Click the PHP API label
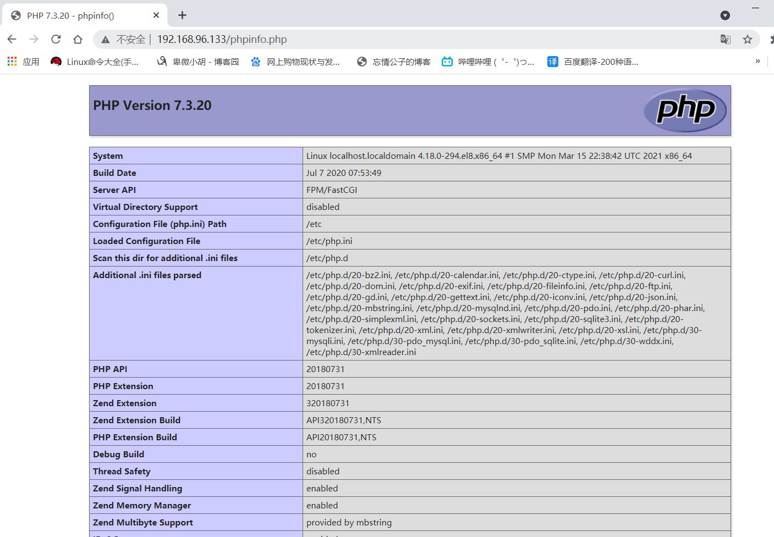This screenshot has width=774, height=537. pyautogui.click(x=110, y=369)
